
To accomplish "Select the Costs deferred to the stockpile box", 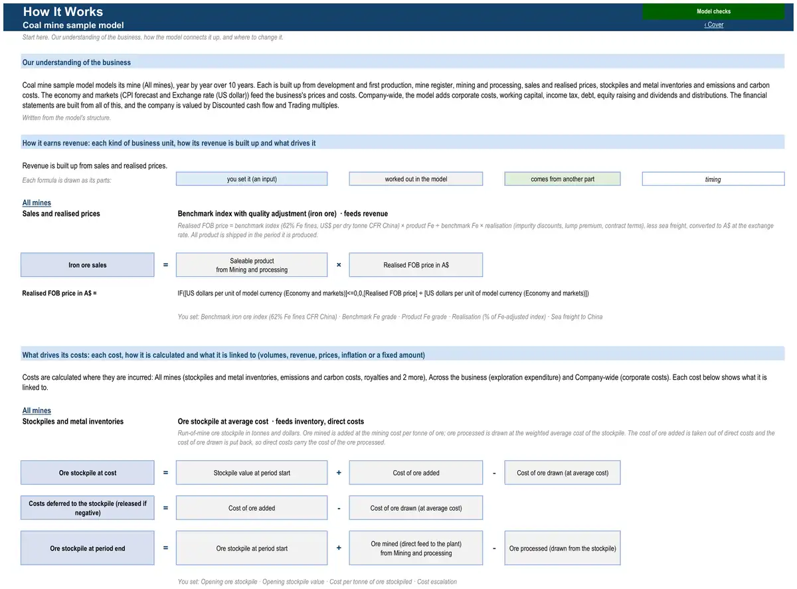I will (x=88, y=508).
